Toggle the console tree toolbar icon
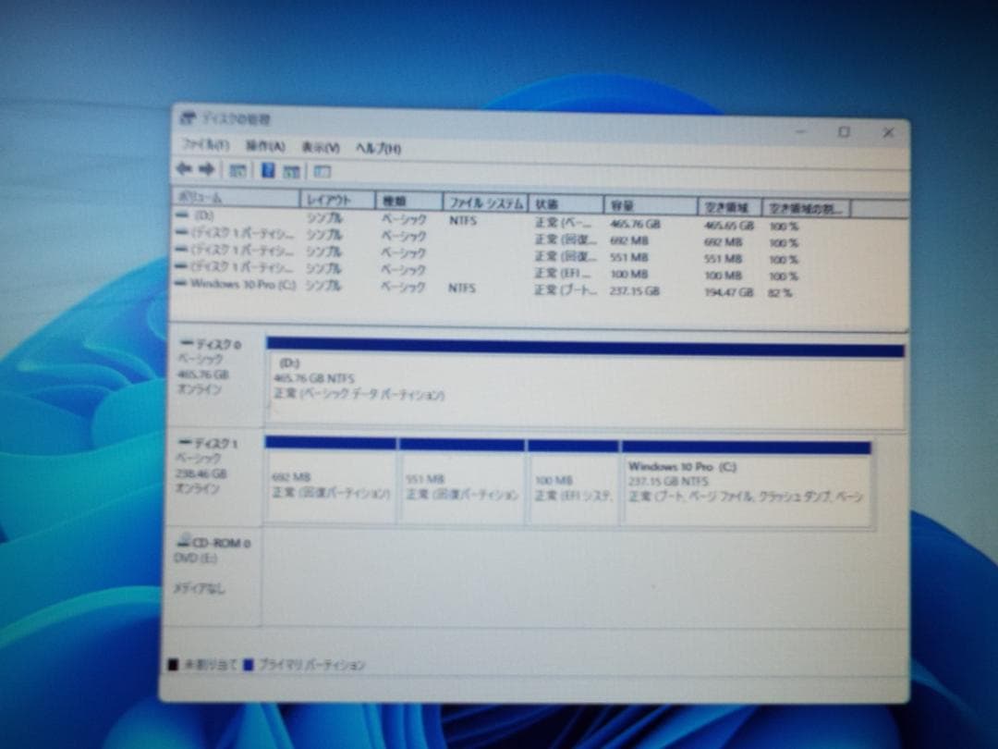The image size is (998, 749). pos(237,169)
